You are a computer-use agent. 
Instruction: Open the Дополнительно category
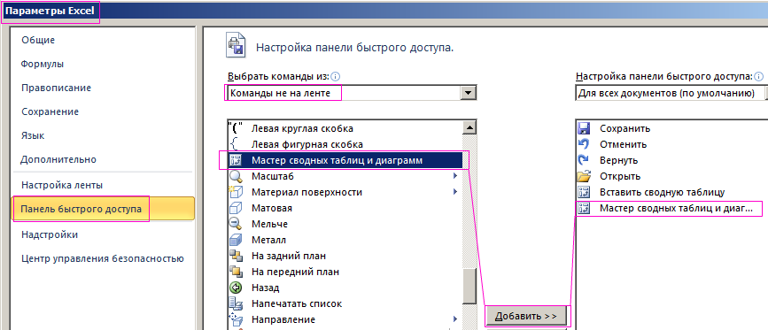point(58,159)
